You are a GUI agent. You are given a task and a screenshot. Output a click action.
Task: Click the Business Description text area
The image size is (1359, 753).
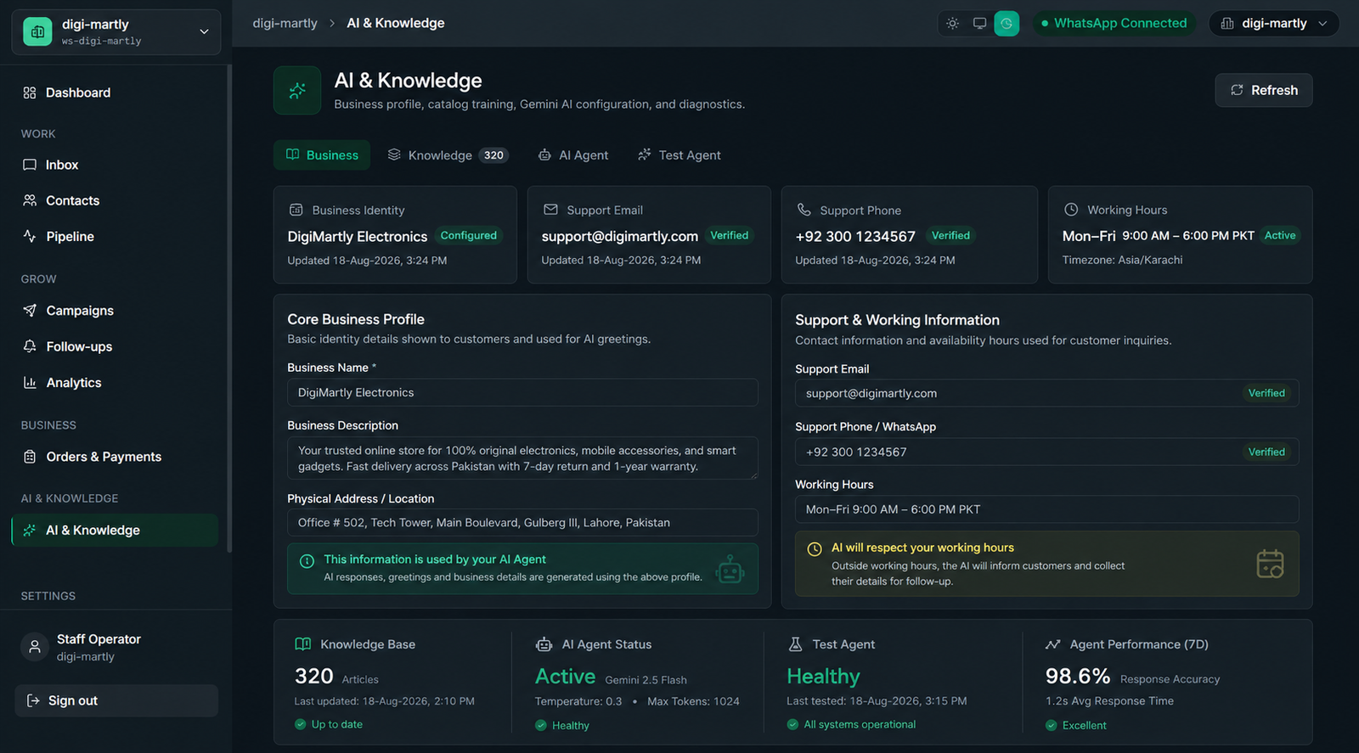[x=522, y=458]
